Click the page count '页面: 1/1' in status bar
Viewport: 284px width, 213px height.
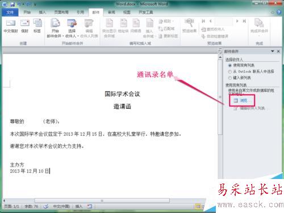12,206
